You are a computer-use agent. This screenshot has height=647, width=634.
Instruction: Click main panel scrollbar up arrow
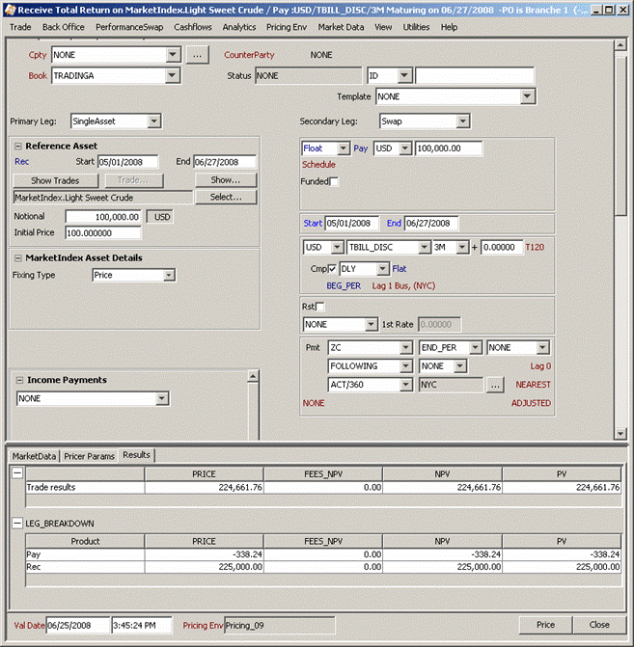[x=620, y=44]
